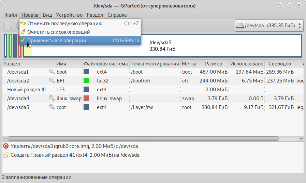Choose Очистить список операций menu entry
The height and width of the screenshot is (183, 306).
pos(80,32)
